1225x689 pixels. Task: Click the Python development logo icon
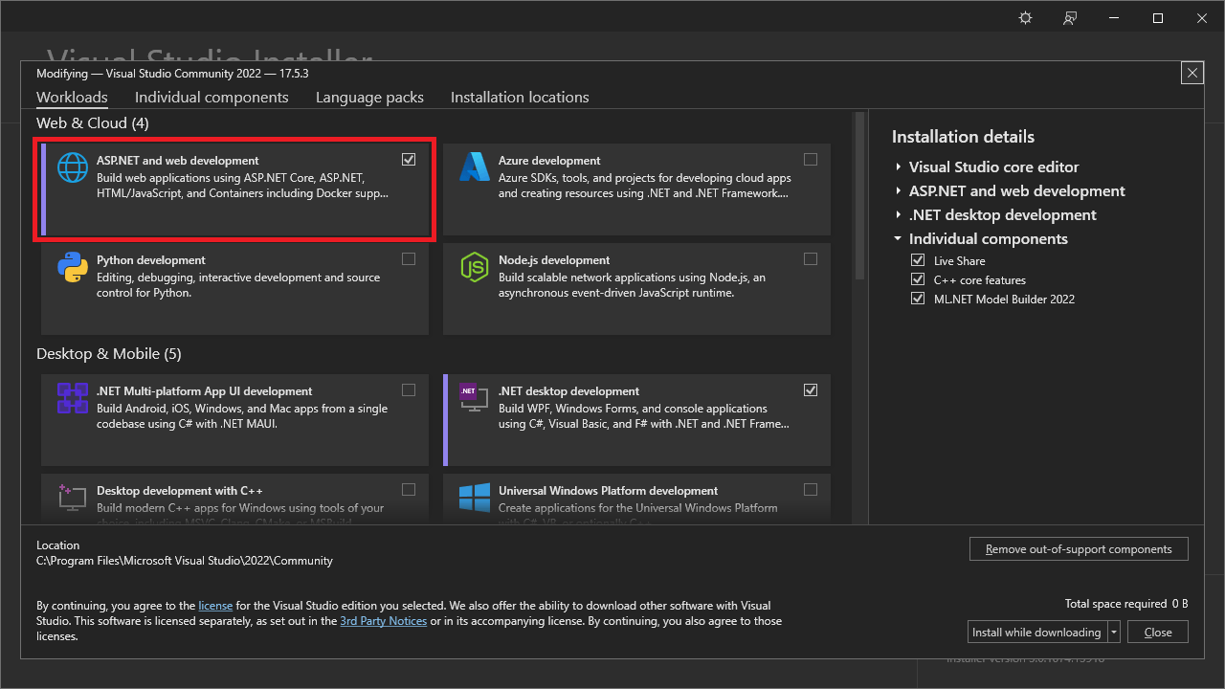(73, 267)
